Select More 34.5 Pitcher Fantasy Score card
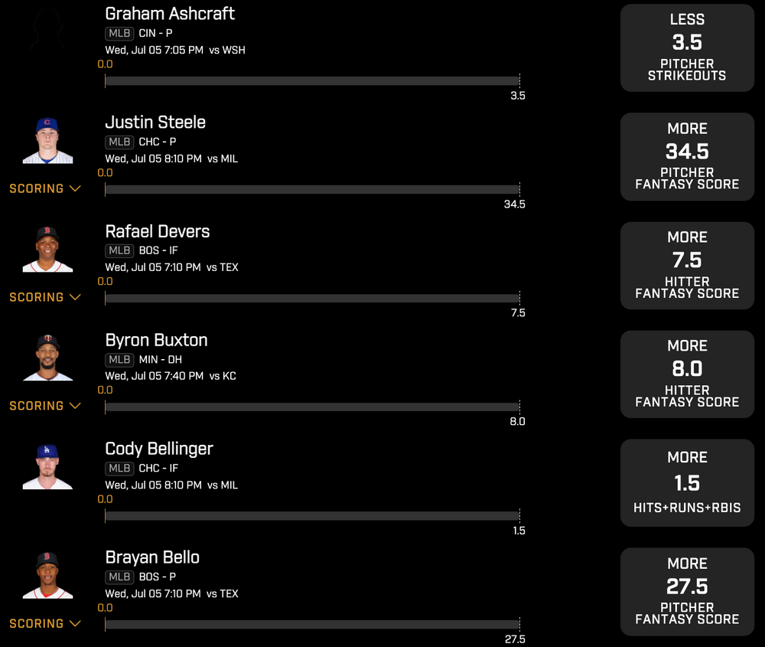 (687, 156)
